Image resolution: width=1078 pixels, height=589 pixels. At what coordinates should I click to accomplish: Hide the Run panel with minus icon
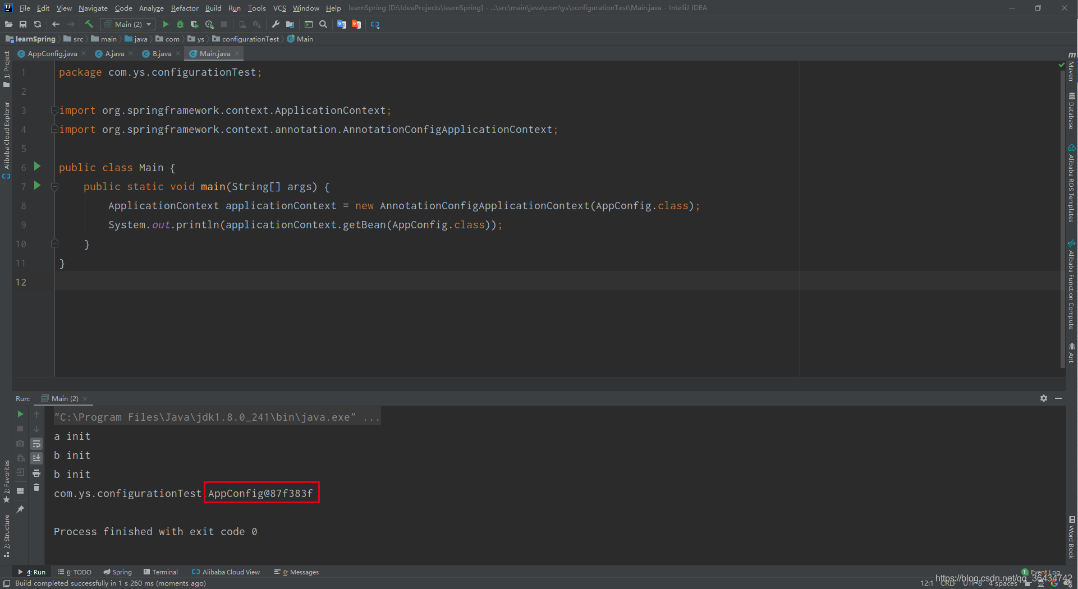coord(1058,398)
